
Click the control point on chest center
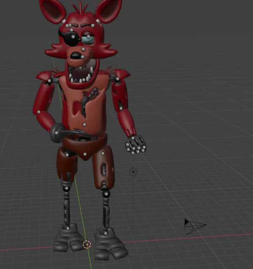[85, 124]
